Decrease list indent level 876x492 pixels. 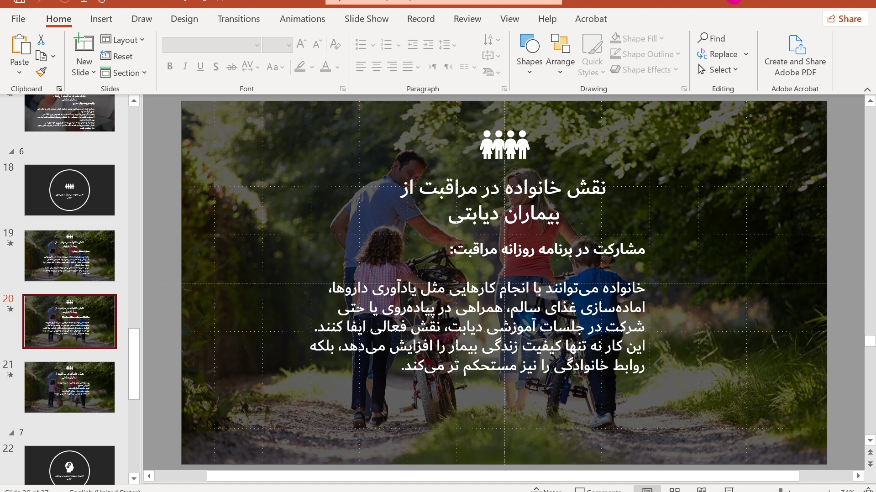[x=413, y=44]
